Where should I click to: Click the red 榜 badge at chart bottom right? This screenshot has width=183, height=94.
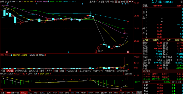(x=128, y=52)
